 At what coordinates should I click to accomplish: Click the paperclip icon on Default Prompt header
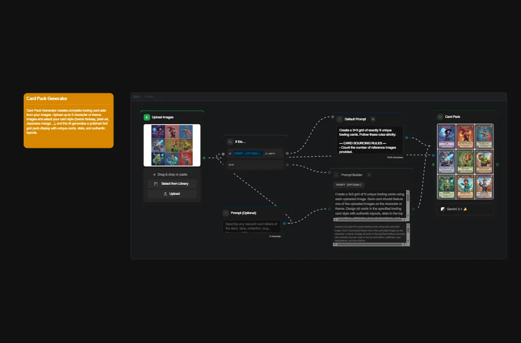pos(372,119)
